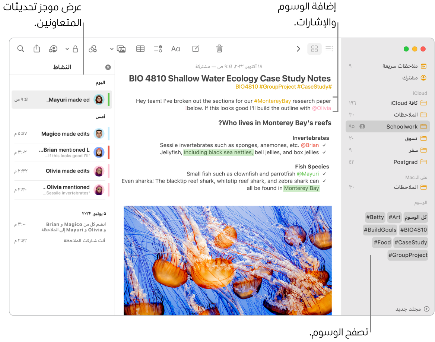
Task: Open text formatting with the Aa icon
Action: pyautogui.click(x=175, y=49)
